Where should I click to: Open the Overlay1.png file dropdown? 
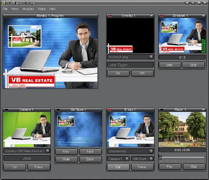[151, 57]
